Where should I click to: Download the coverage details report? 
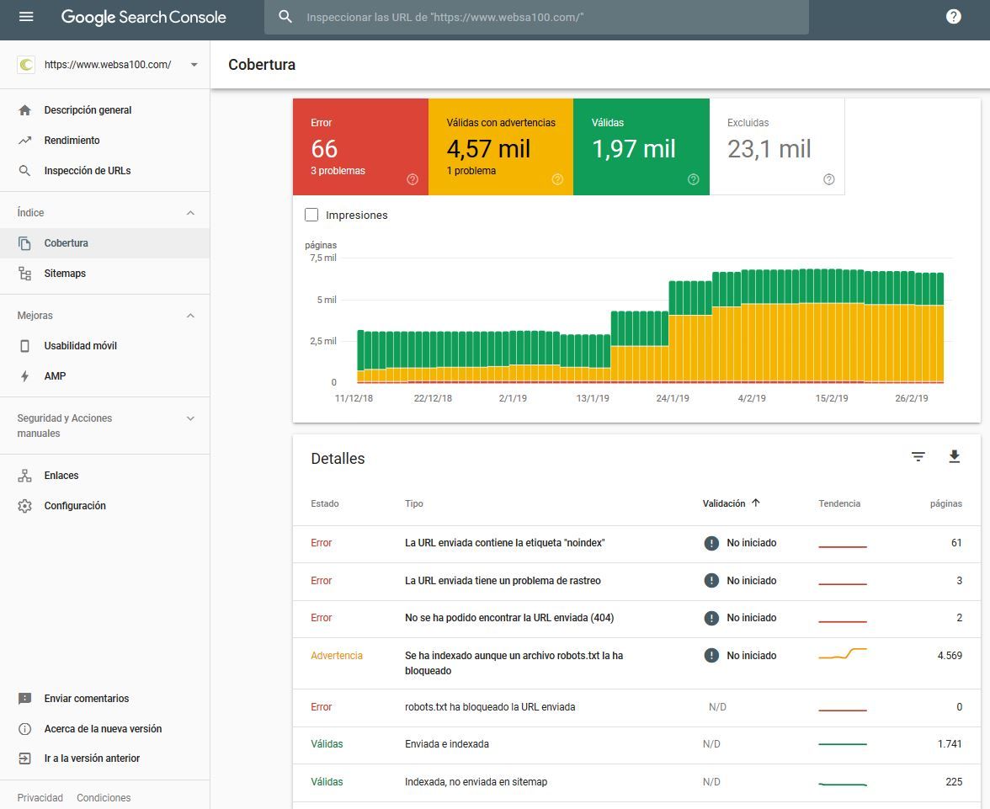954,456
